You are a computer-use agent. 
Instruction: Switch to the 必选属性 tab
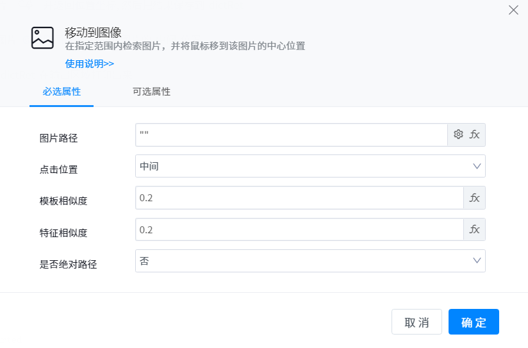[x=62, y=91]
